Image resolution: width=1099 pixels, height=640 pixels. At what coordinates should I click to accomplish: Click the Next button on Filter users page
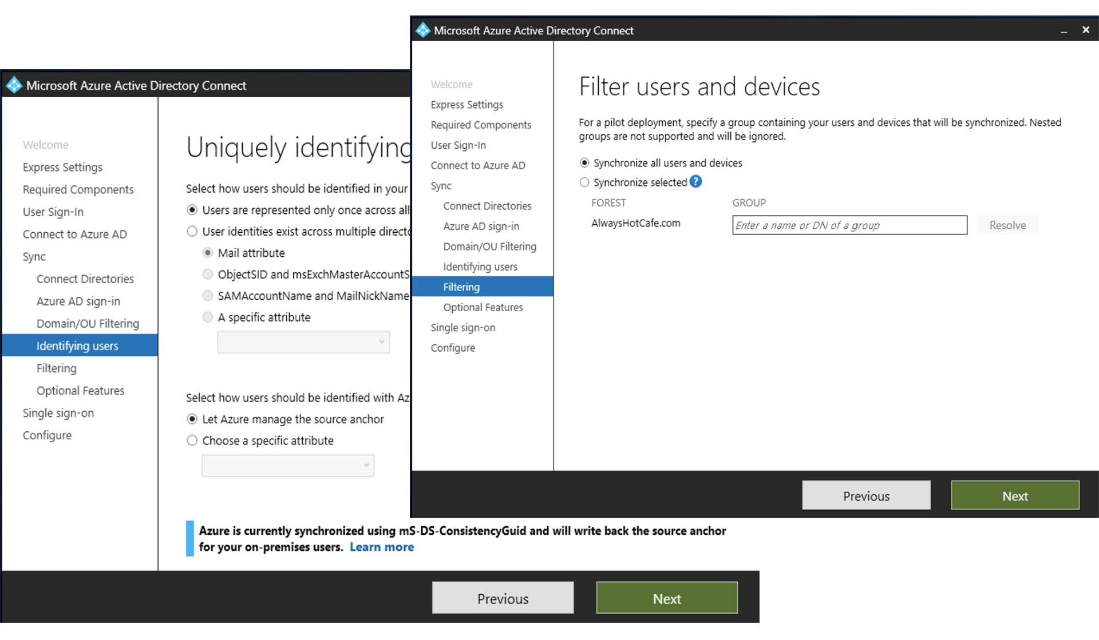click(1014, 495)
